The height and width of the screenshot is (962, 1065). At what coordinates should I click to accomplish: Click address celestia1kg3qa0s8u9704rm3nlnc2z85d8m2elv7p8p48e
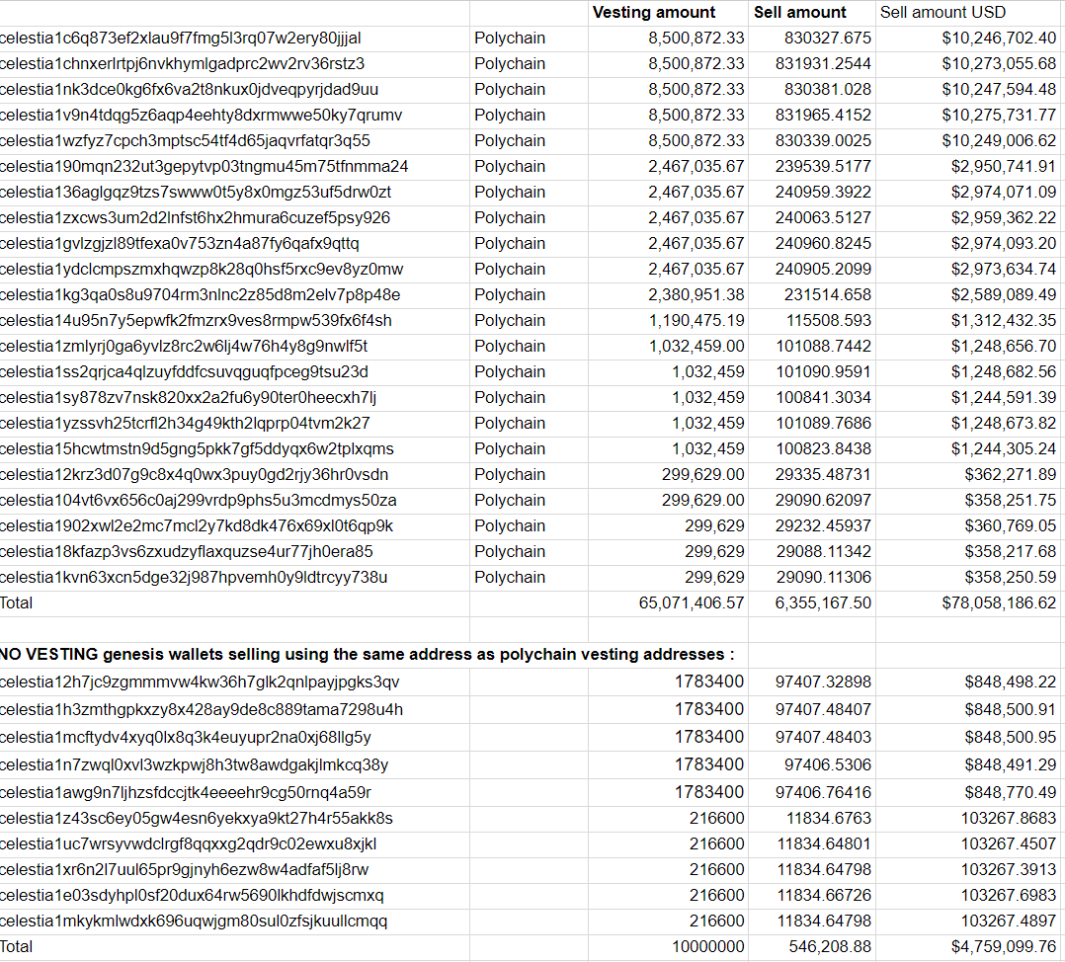(x=200, y=295)
